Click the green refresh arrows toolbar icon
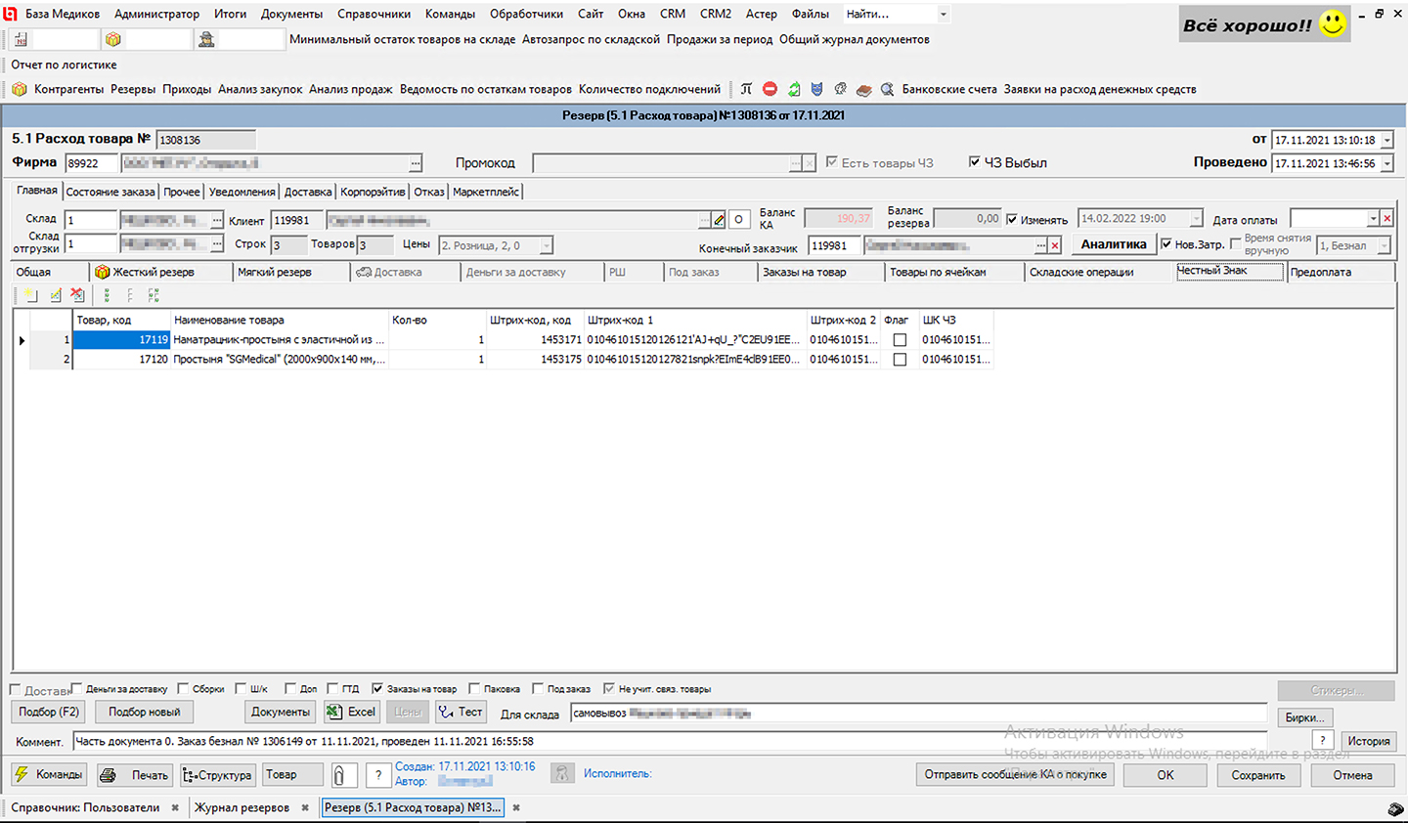 pyautogui.click(x=794, y=89)
